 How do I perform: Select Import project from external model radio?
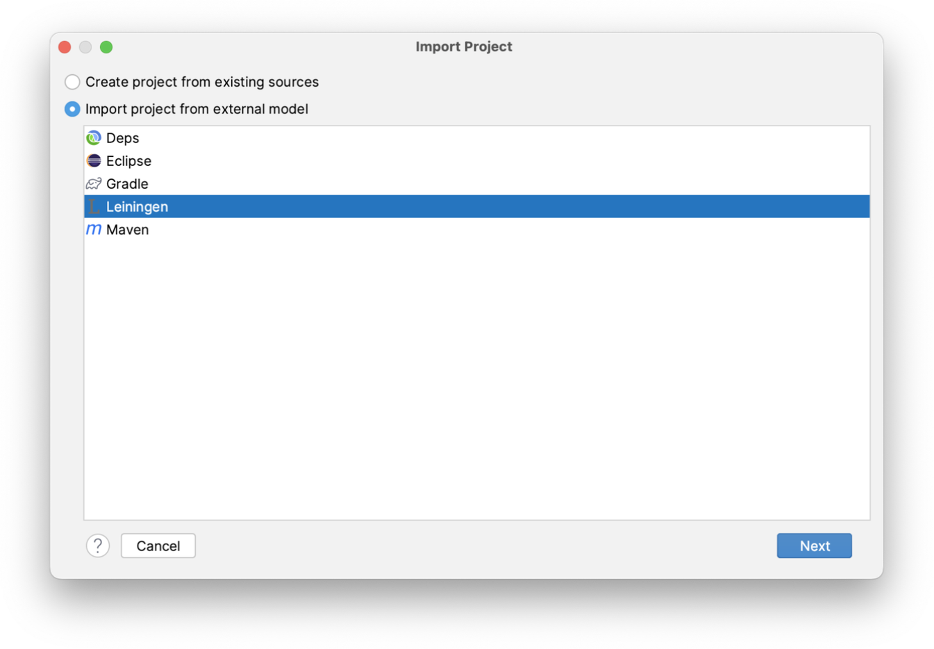click(72, 109)
